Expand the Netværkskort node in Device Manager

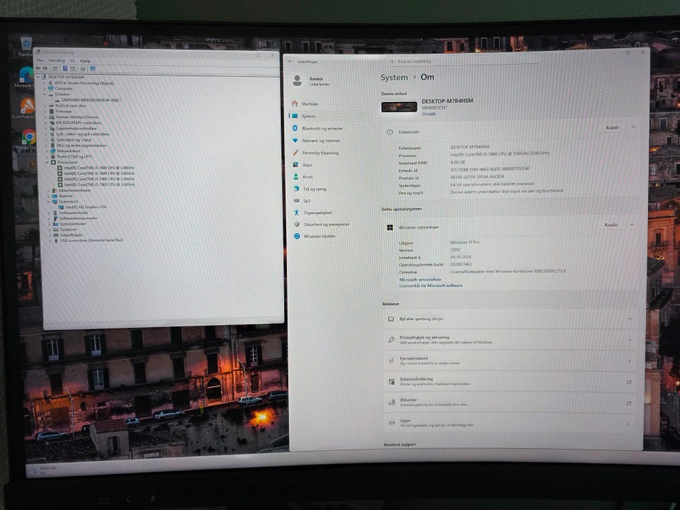pyautogui.click(x=47, y=151)
